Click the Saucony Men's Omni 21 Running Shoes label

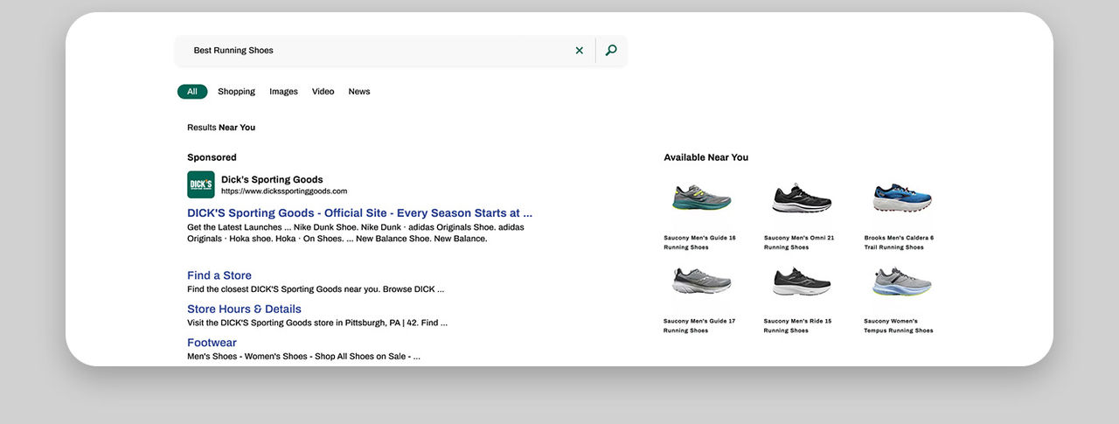799,242
